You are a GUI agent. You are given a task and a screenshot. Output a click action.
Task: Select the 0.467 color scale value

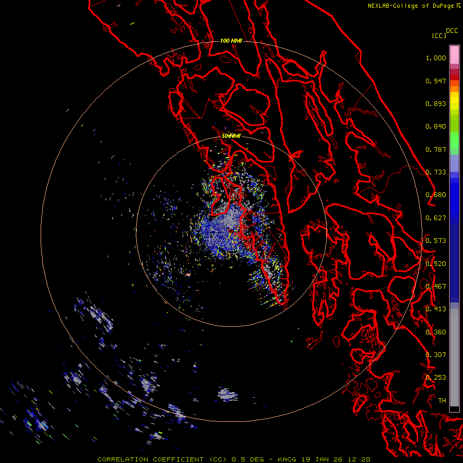(x=436, y=287)
